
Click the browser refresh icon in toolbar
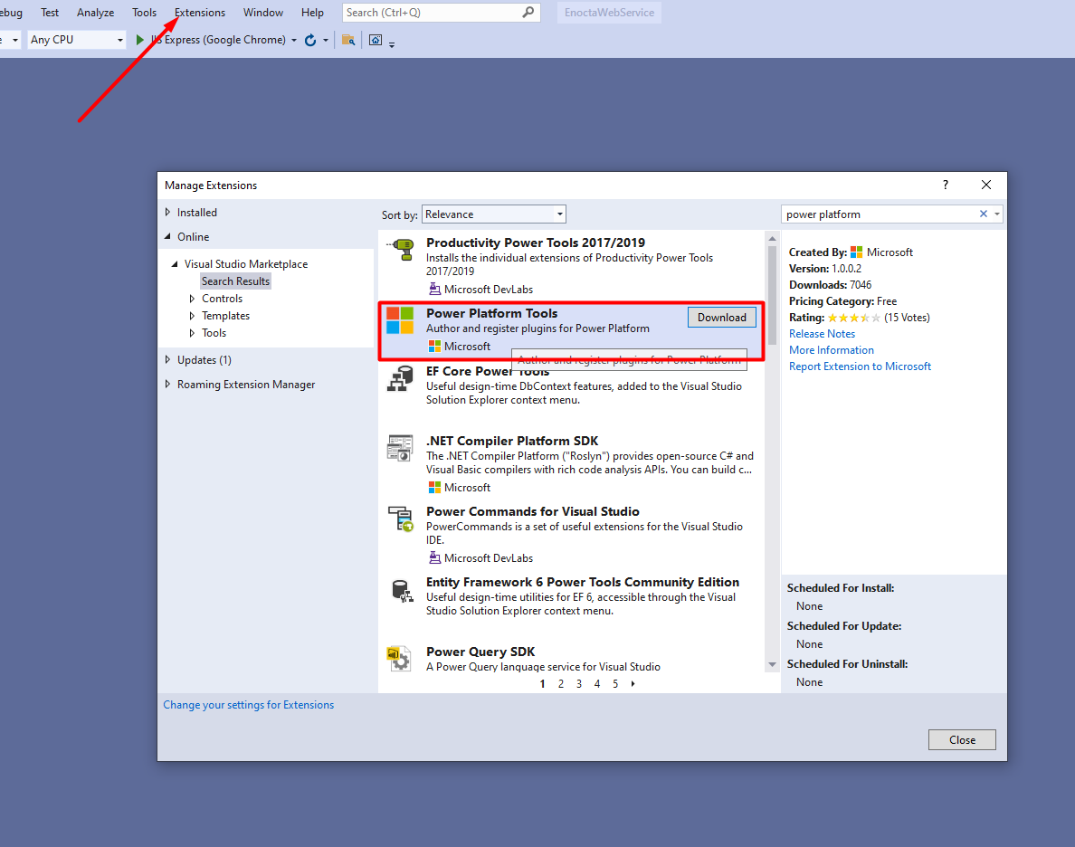coord(310,40)
